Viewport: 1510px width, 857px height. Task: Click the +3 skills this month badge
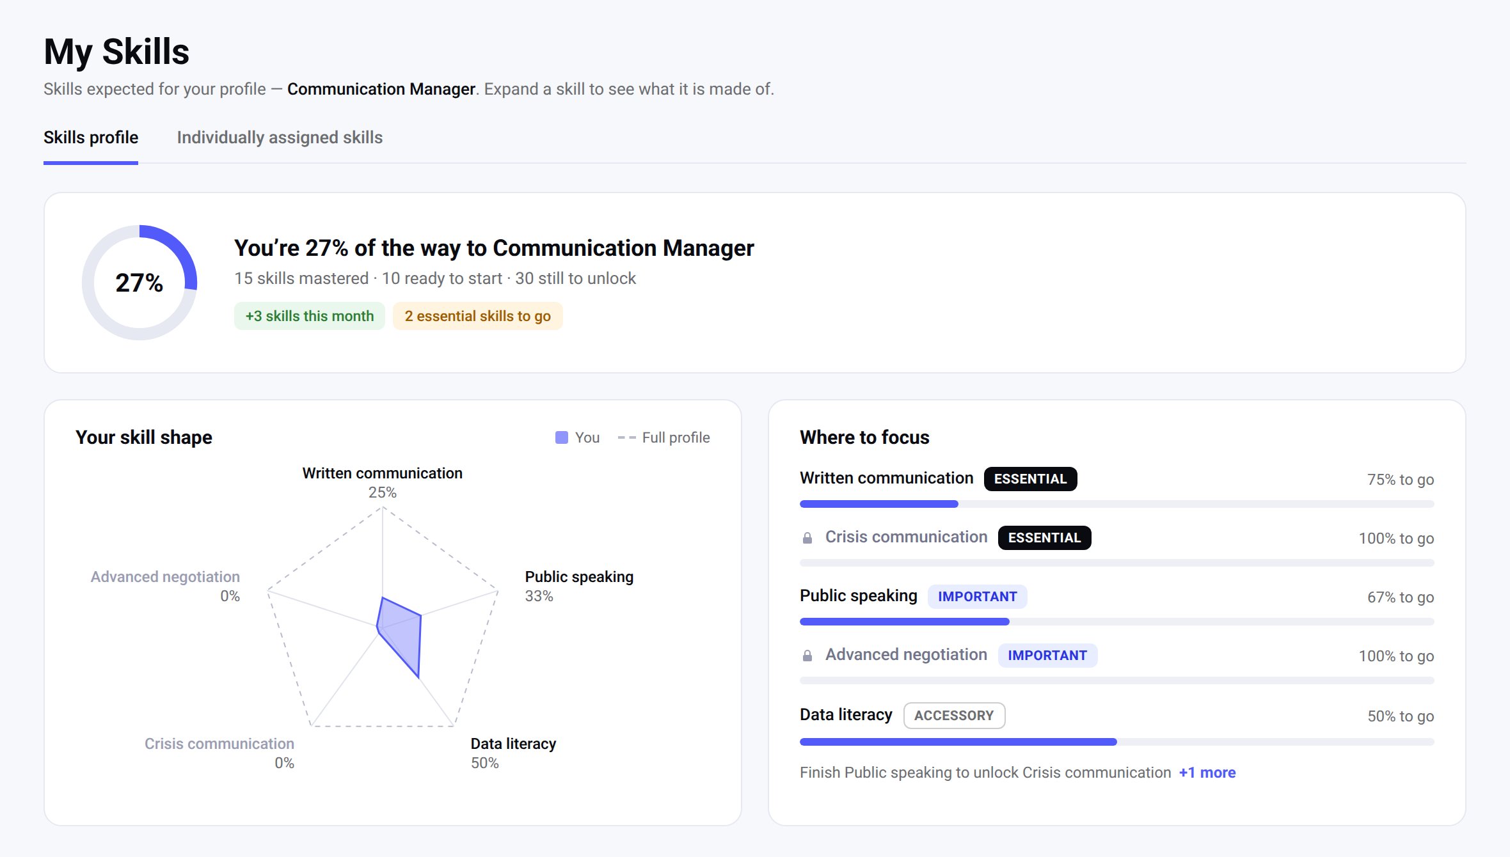tap(310, 316)
